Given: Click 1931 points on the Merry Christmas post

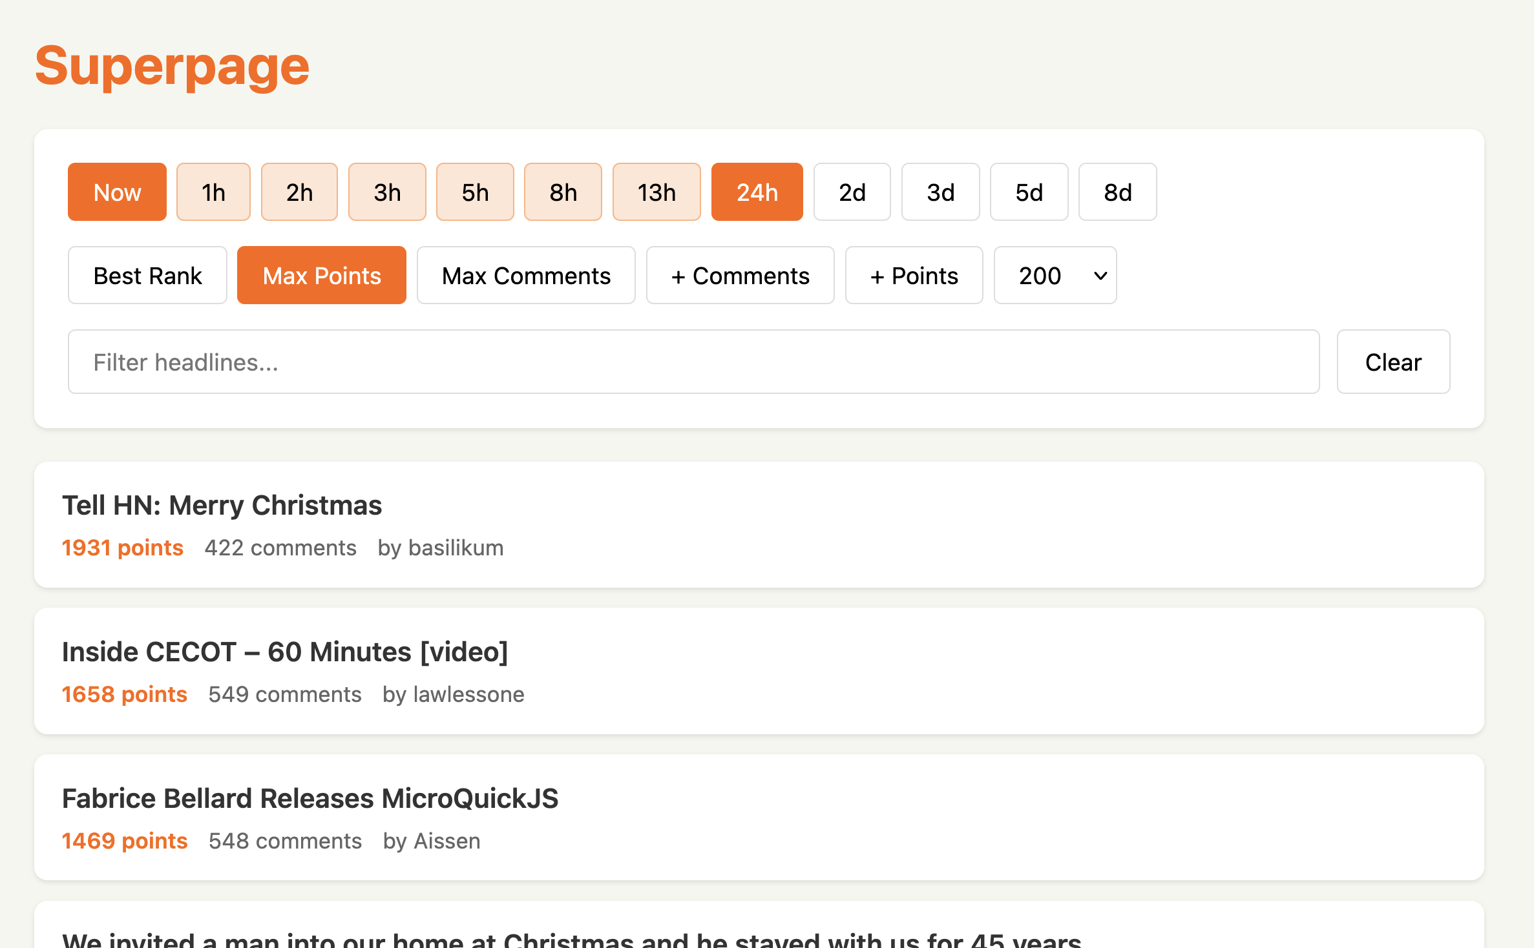Looking at the screenshot, I should coord(122,547).
